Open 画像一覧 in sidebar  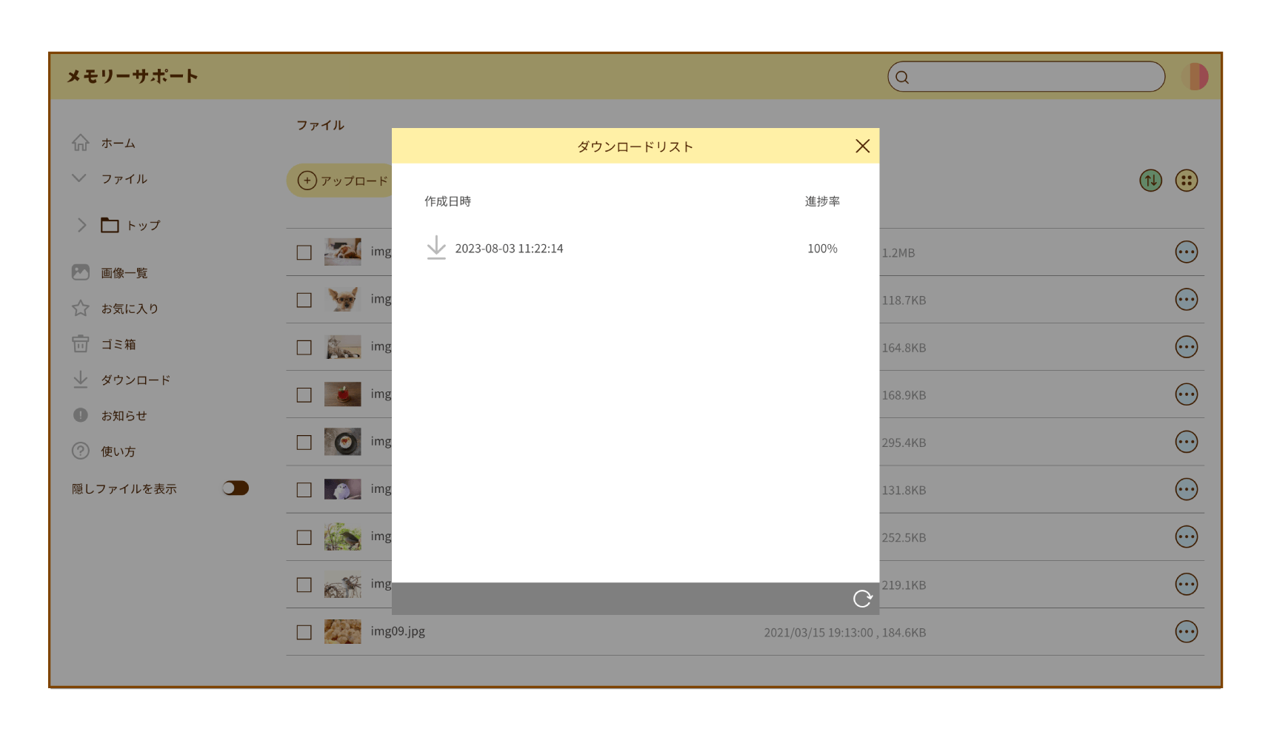124,273
